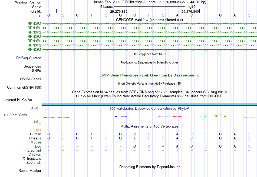Click the 4.88 upper conservation scale value
The height and width of the screenshot is (177, 257).
[x=35, y=108]
